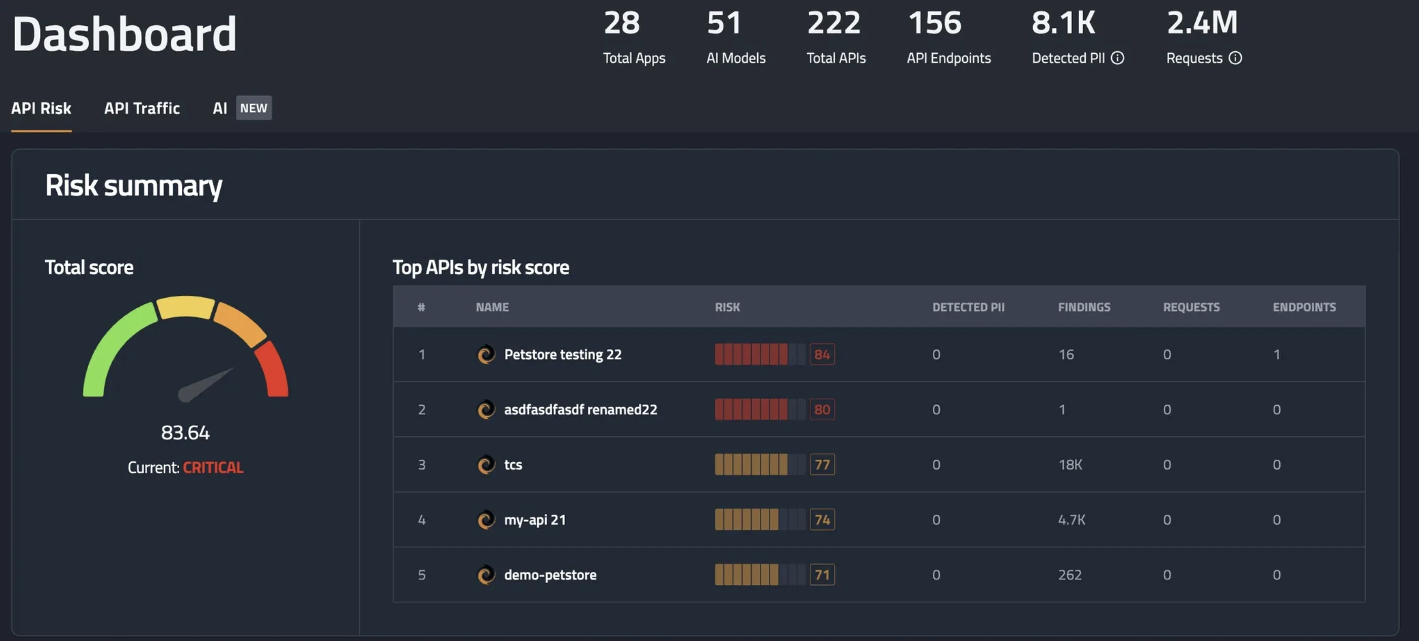Open the Detected PII info tooltip icon
Viewport: 1419px width, 641px height.
coord(1118,58)
